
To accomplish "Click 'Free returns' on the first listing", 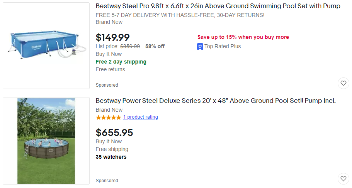I will (x=111, y=70).
